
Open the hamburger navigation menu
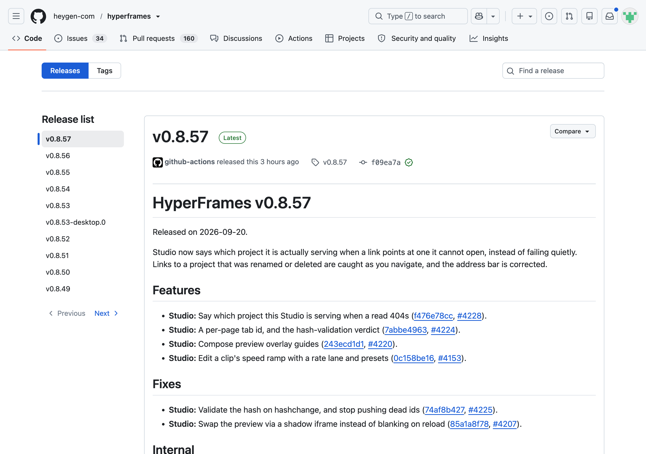pos(16,16)
